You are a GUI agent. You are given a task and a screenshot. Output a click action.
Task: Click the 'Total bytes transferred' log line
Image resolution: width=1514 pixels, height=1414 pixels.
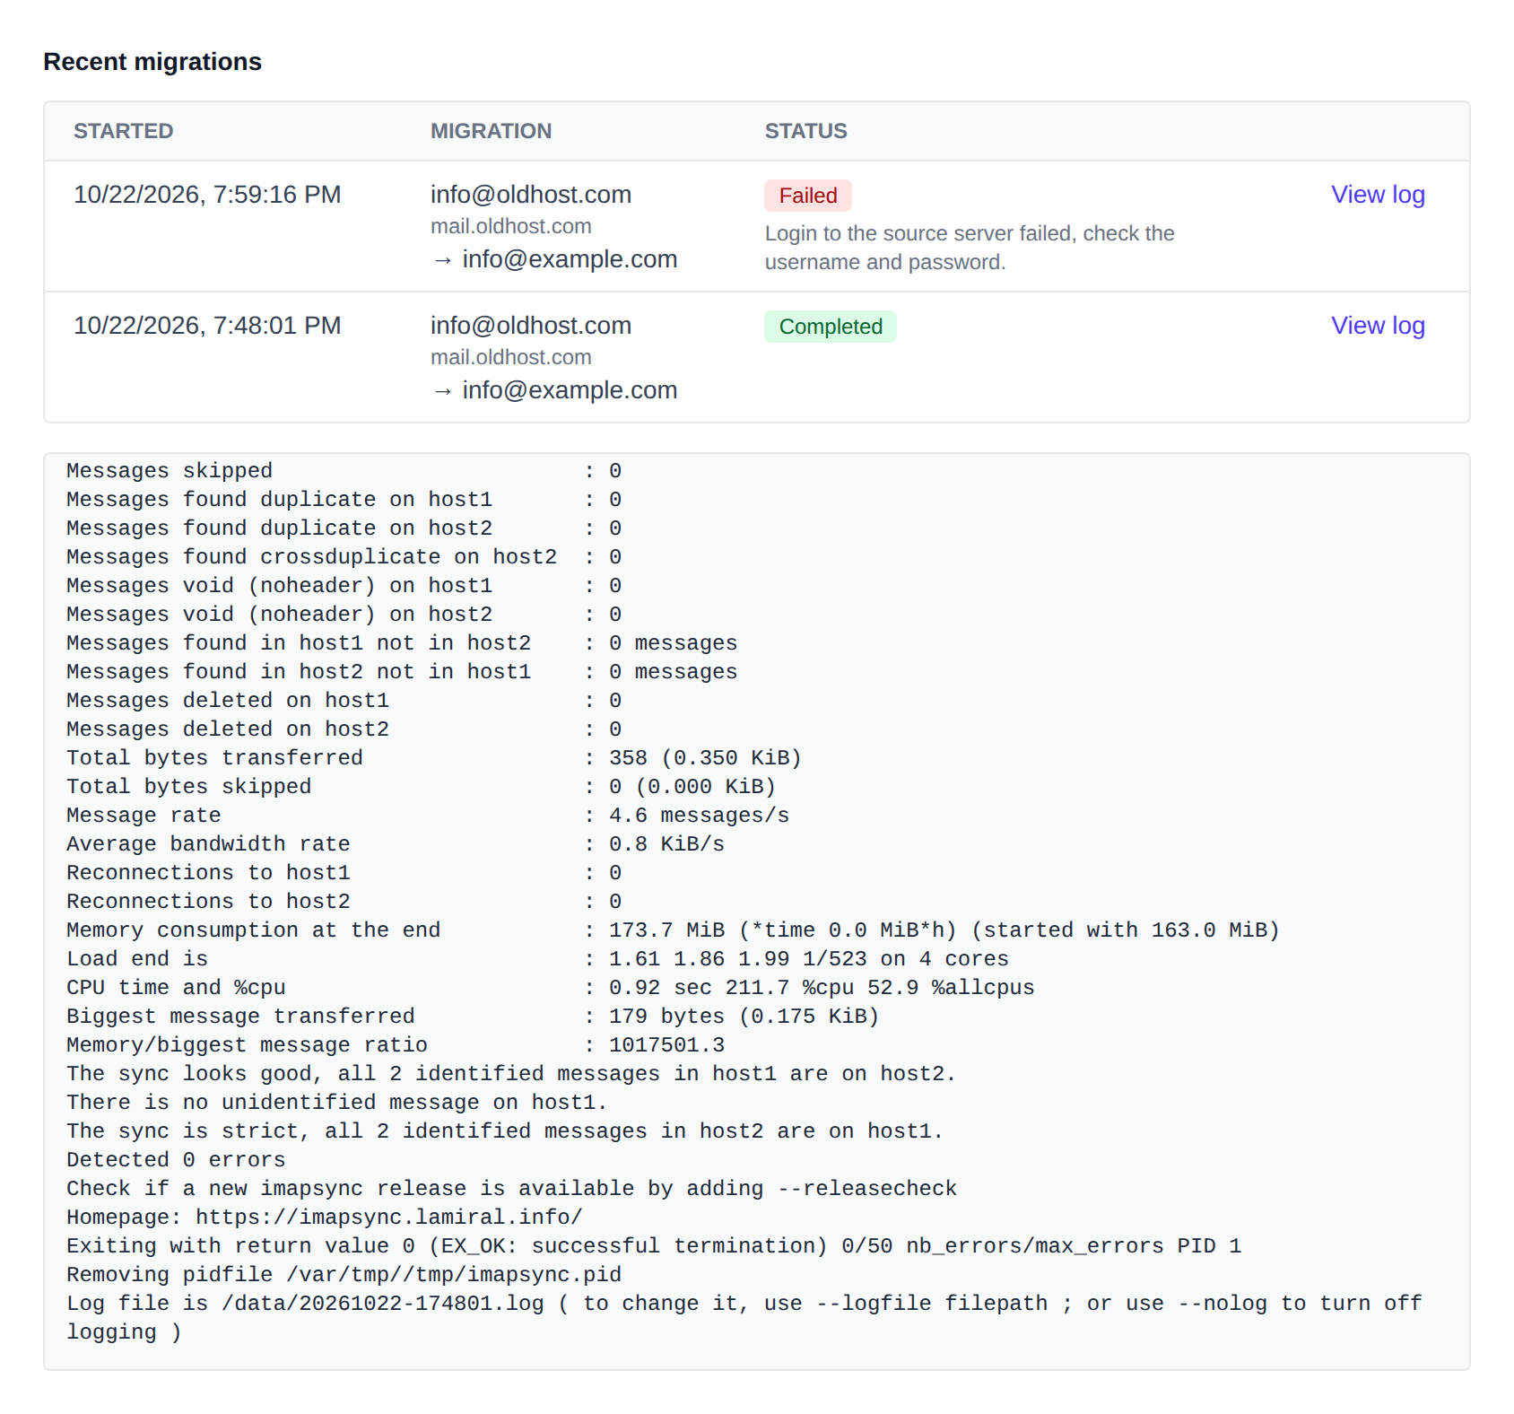click(433, 758)
